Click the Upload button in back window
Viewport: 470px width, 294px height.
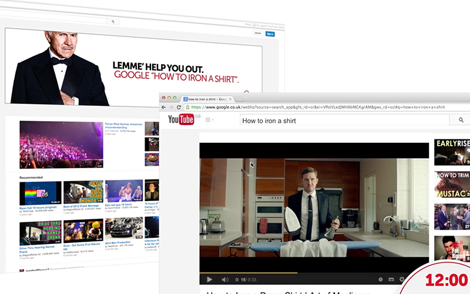(257, 33)
